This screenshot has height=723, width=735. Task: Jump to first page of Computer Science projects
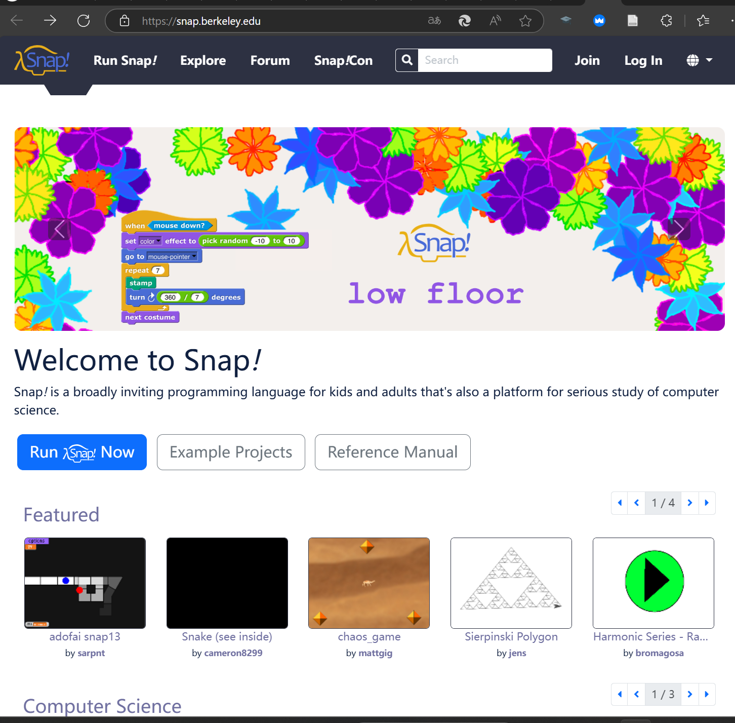coord(620,694)
